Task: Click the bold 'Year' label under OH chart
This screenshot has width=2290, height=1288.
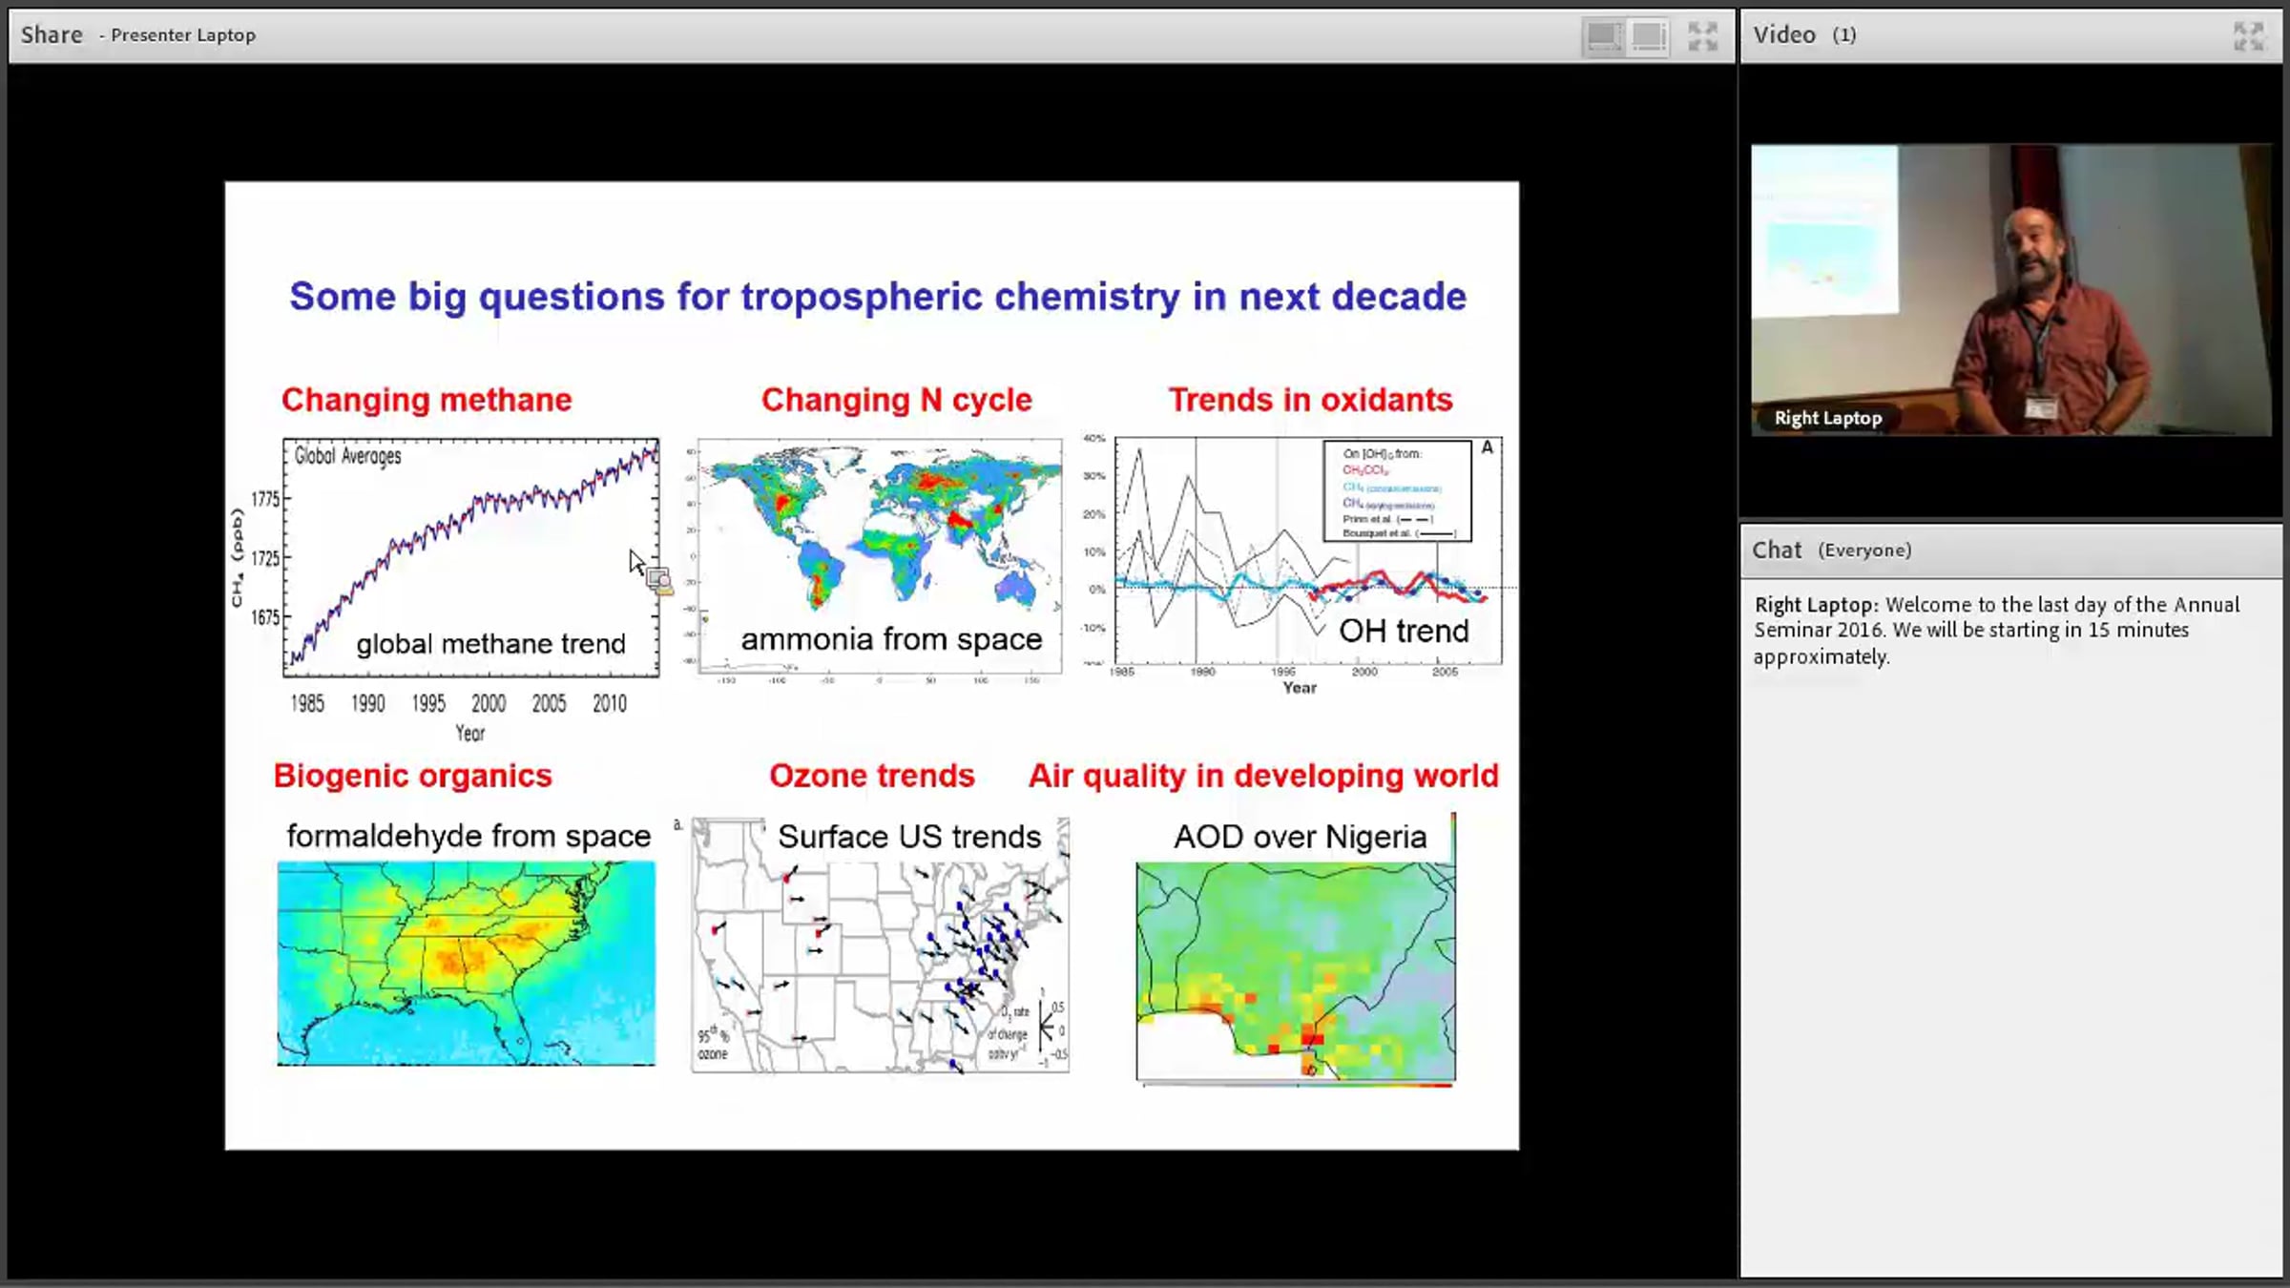Action: pyautogui.click(x=1300, y=688)
